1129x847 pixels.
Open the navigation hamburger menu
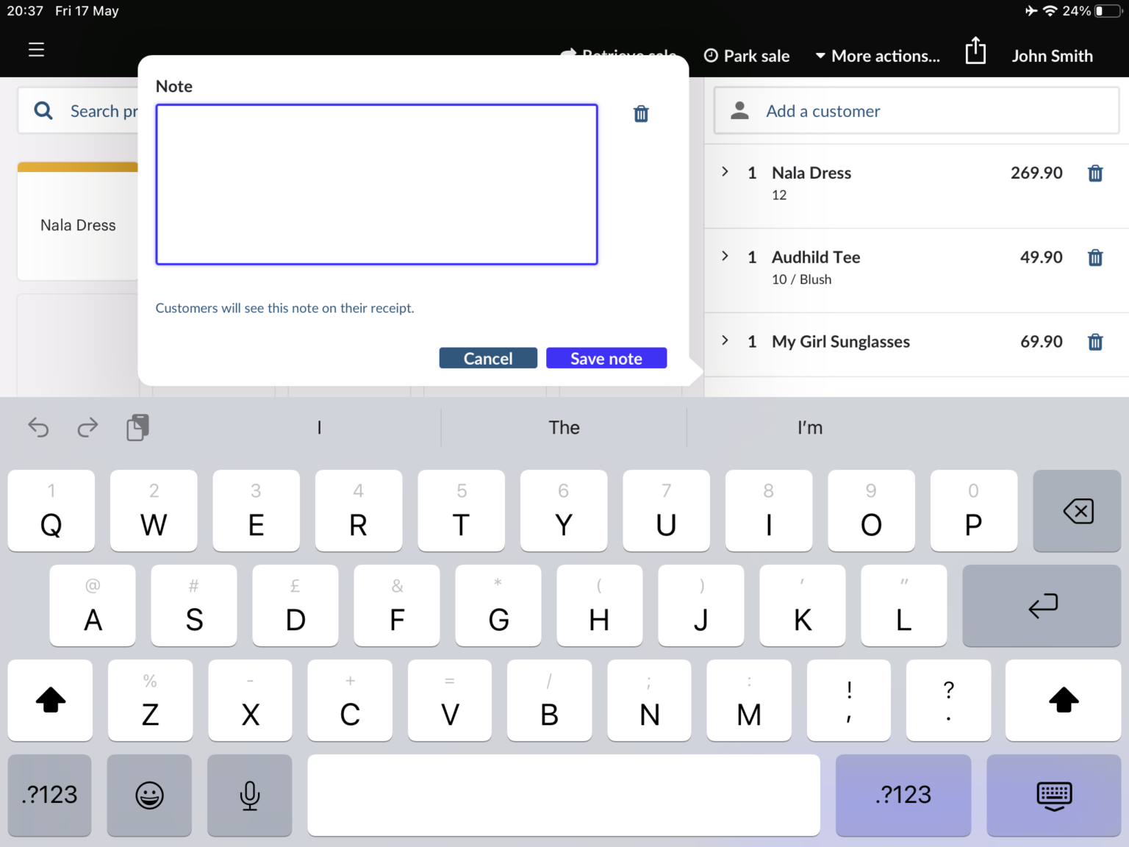[36, 49]
